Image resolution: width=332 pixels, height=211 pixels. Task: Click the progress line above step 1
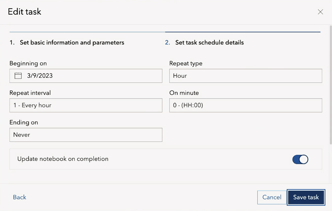[87, 32]
